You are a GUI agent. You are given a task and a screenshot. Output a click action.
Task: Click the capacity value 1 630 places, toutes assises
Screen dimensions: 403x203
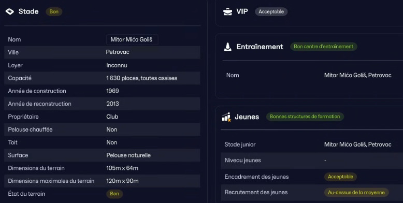(141, 78)
